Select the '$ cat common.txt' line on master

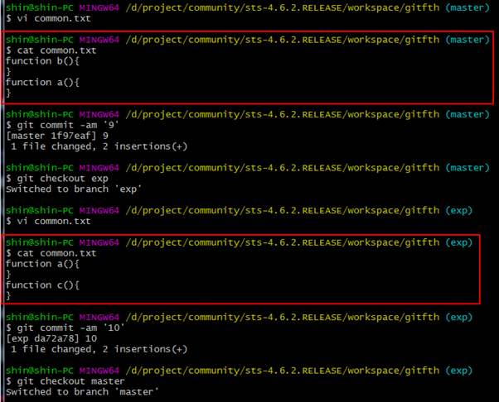pos(51,50)
